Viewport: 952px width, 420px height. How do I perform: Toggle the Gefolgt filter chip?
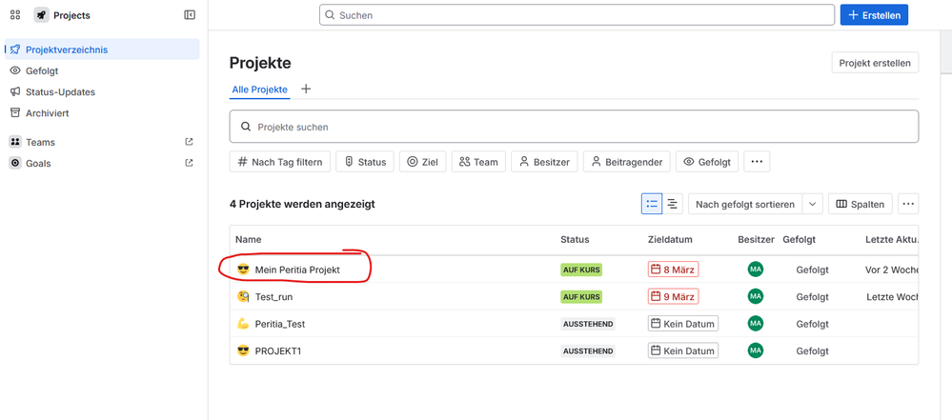[x=707, y=162]
